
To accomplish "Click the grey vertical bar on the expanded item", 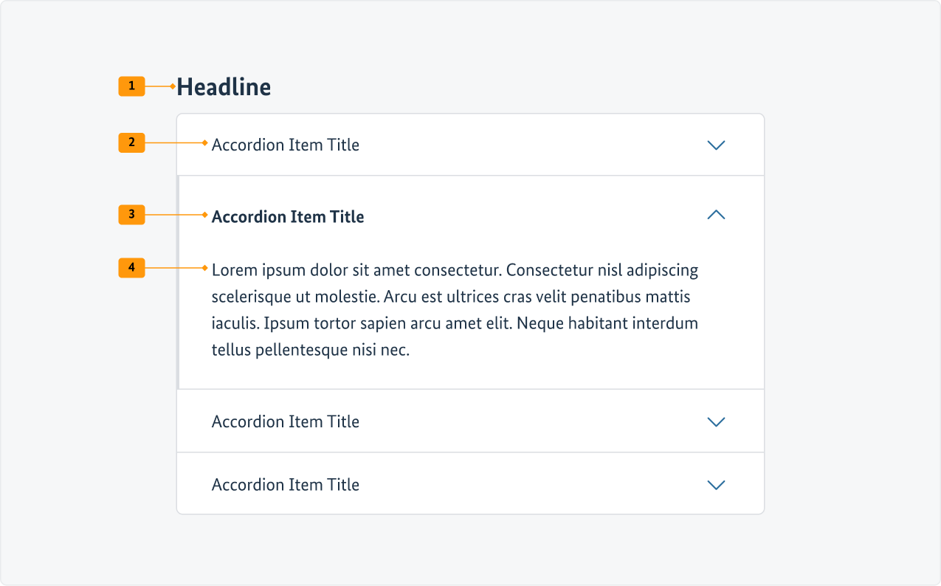I will 178,282.
